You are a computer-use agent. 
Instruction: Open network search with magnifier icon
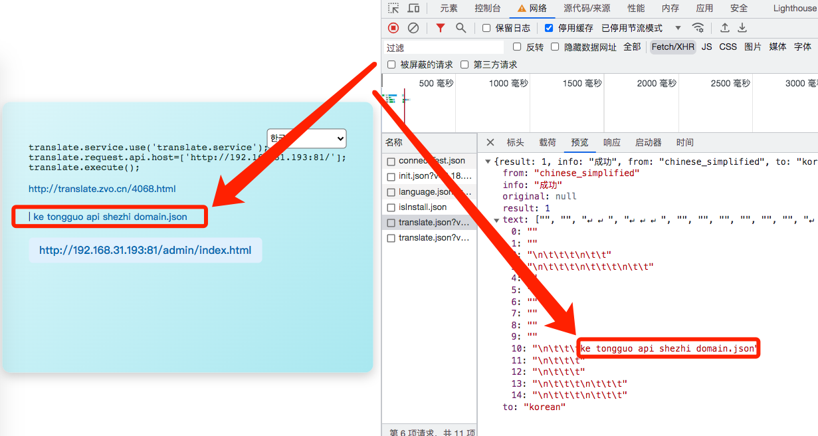[460, 28]
